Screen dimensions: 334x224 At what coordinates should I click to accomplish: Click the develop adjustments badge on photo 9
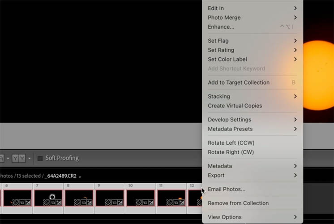tap(120, 202)
